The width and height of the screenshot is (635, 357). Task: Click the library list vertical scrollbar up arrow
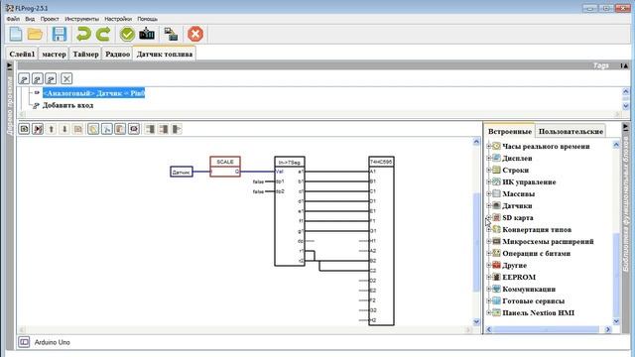pos(616,145)
